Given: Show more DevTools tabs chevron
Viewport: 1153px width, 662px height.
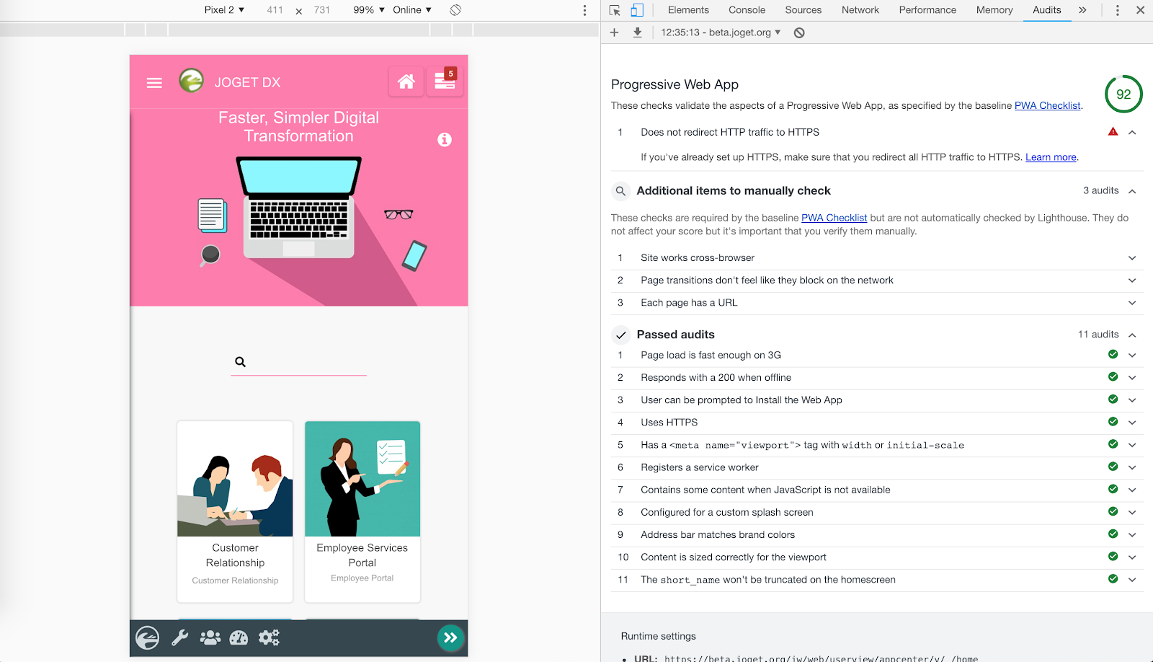Looking at the screenshot, I should [1082, 10].
